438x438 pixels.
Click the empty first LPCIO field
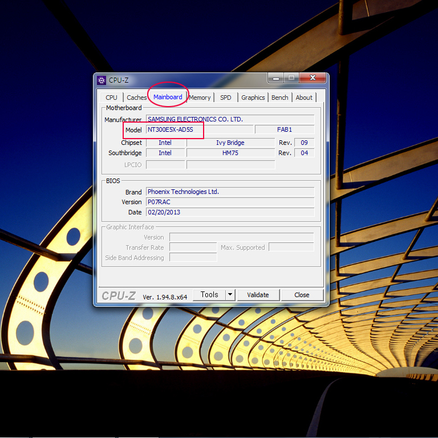pyautogui.click(x=165, y=165)
